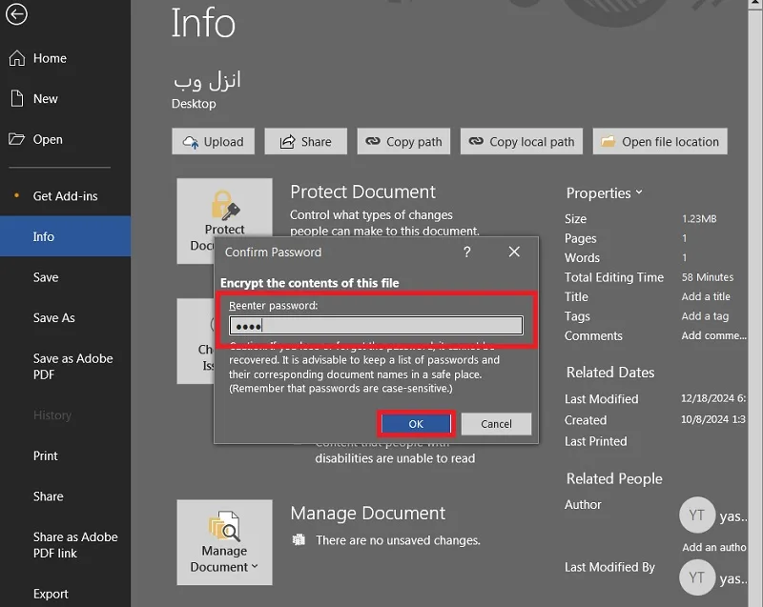
Task: Click the back arrow circle icon
Action: point(16,14)
